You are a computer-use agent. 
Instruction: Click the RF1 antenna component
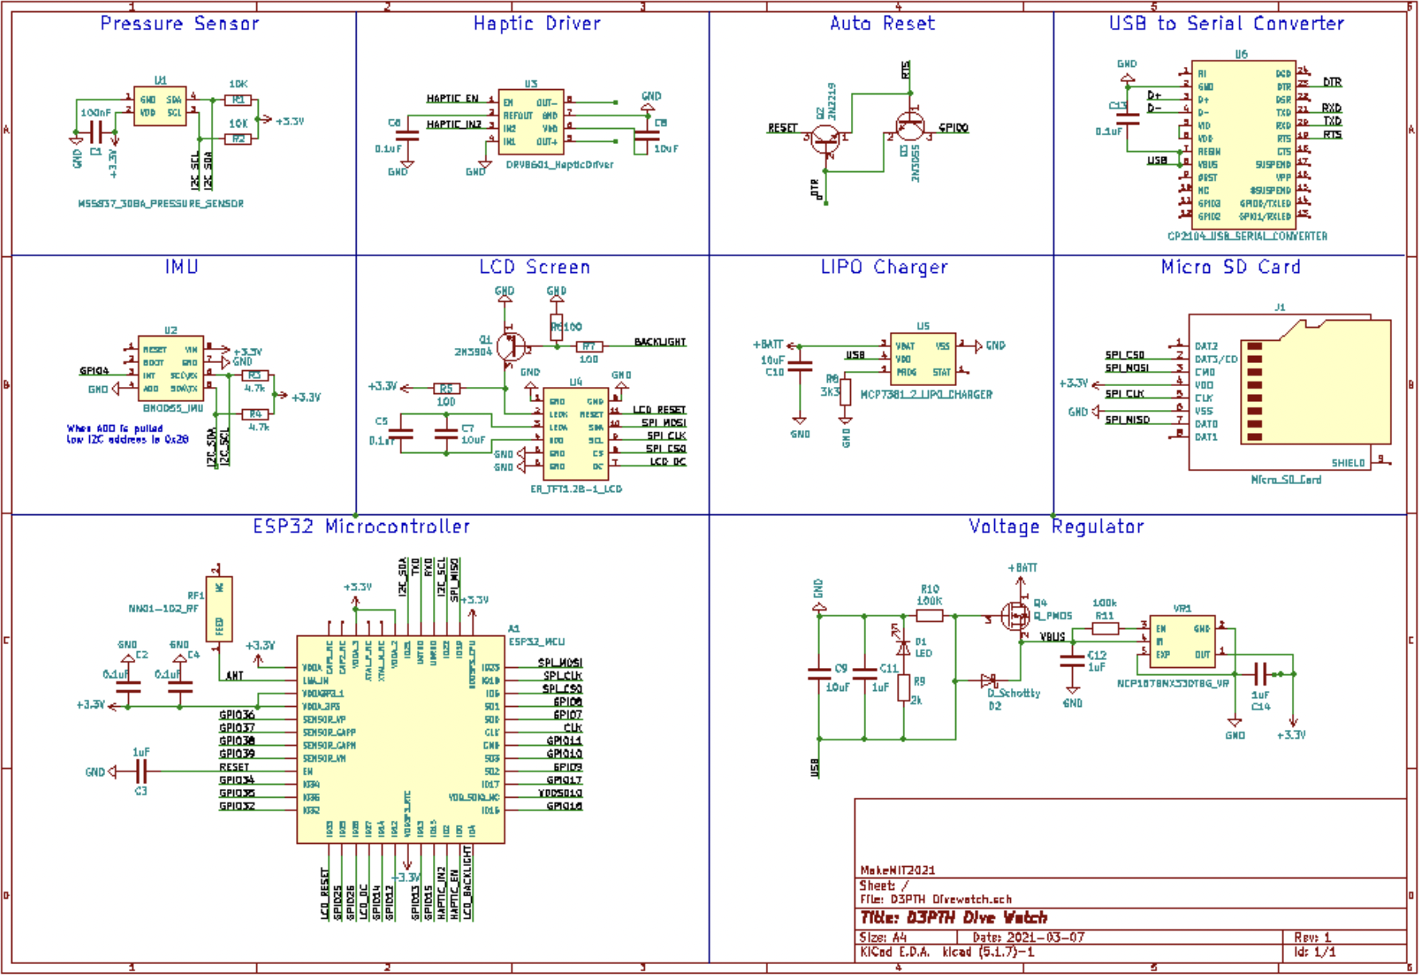click(219, 609)
